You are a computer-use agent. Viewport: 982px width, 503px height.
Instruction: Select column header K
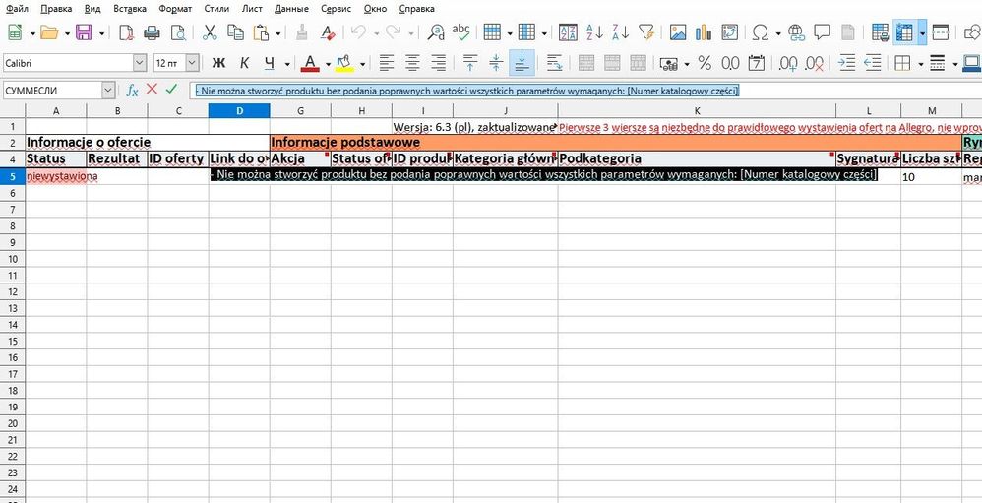[697, 110]
